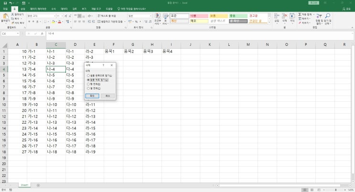Click the Tell Me search box
The image size is (355, 192).
tap(131, 9)
